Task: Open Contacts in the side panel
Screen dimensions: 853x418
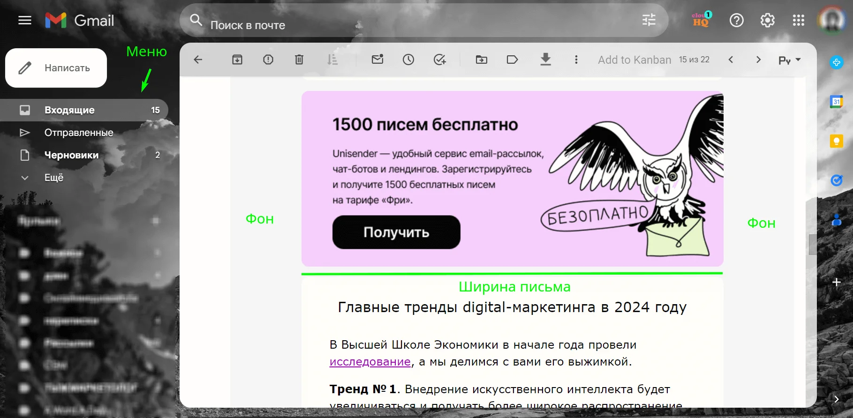Action: coord(837,219)
